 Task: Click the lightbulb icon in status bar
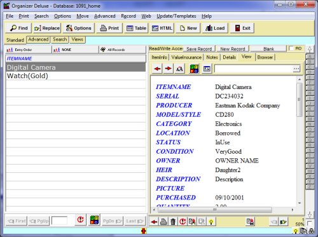pos(295,231)
